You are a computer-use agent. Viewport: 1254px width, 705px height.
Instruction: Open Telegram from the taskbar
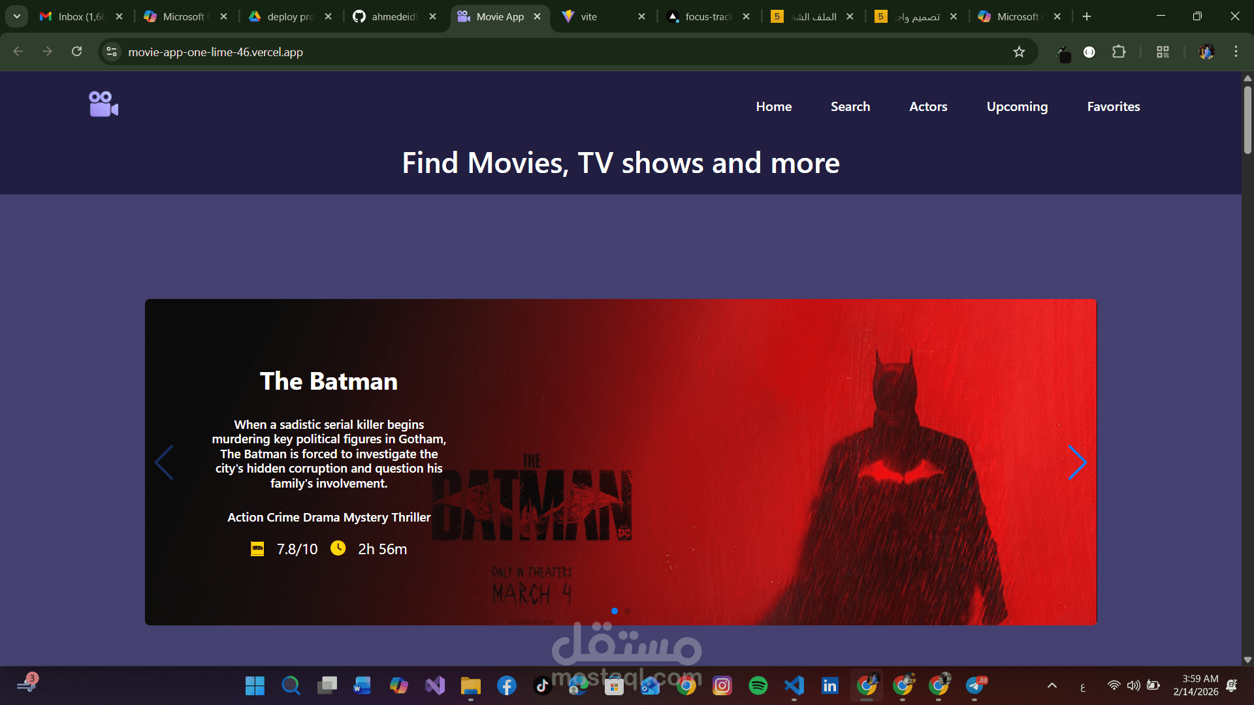click(974, 685)
